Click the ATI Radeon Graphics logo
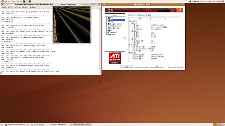This screenshot has height=126, width=225. point(115,58)
